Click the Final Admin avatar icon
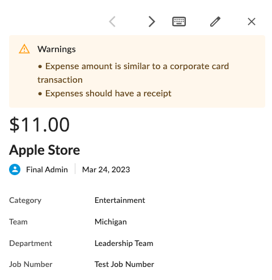The height and width of the screenshot is (280, 272). coord(15,169)
